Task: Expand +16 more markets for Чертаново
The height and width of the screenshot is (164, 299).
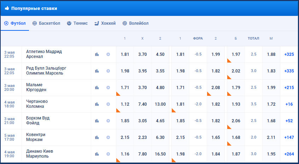Action: tap(289, 104)
